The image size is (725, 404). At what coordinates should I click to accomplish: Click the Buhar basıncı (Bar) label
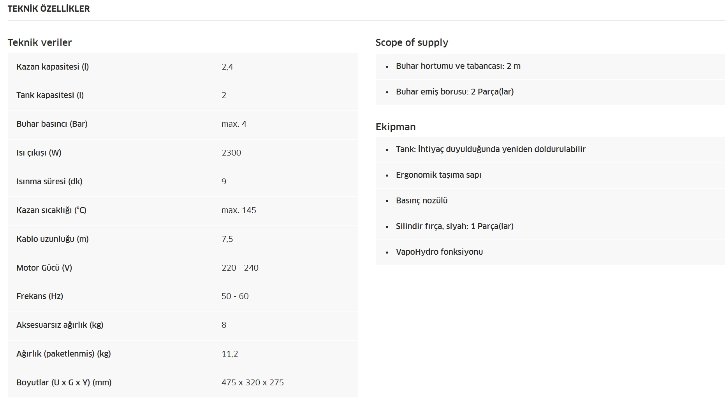click(x=52, y=124)
